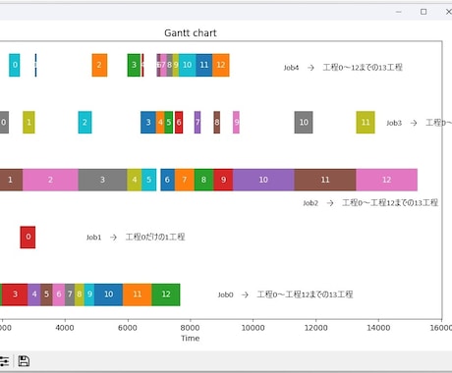
Task: Select Job0 orange bar labeled 11
Action: 138,294
